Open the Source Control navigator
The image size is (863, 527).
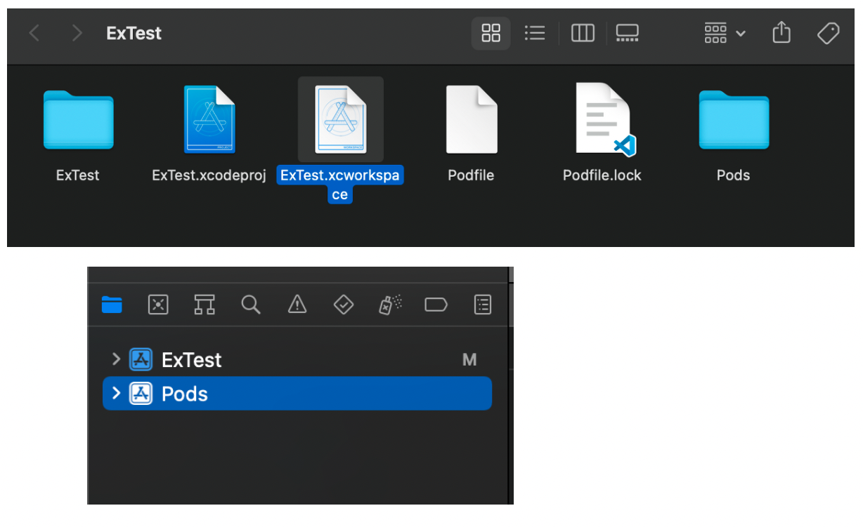(x=158, y=305)
